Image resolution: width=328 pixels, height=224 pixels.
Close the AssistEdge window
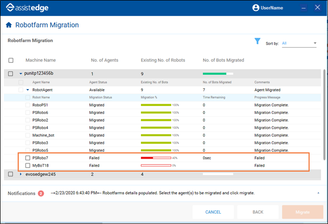click(x=318, y=8)
